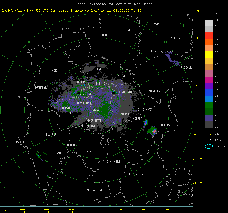Click the echo streak near Raichur
Viewport: 228px width, 213px height.
172,58
